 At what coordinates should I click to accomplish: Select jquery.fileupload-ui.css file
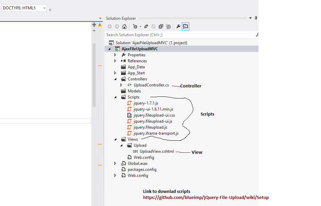154,115
